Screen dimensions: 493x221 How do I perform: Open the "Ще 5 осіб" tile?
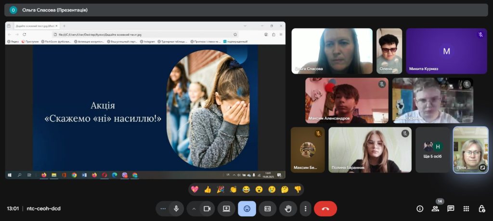pyautogui.click(x=432, y=150)
